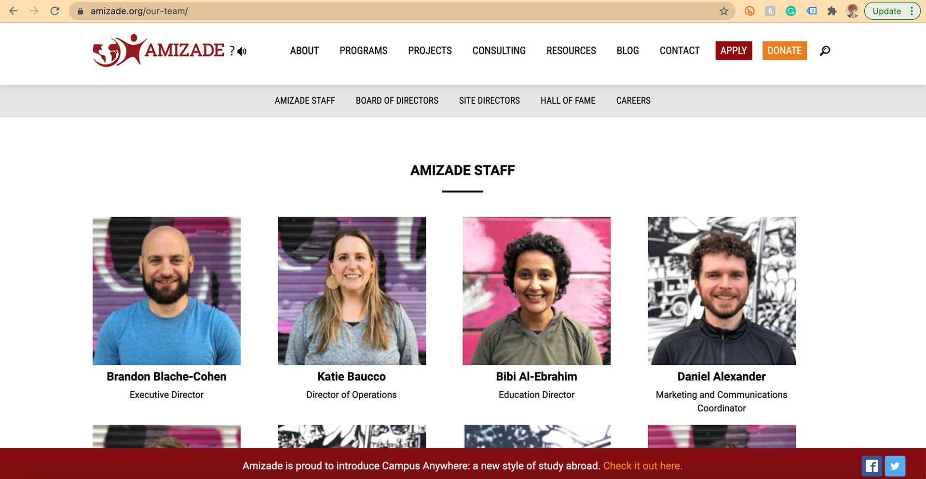Click the red APPLY button
The image size is (926, 479).
734,51
